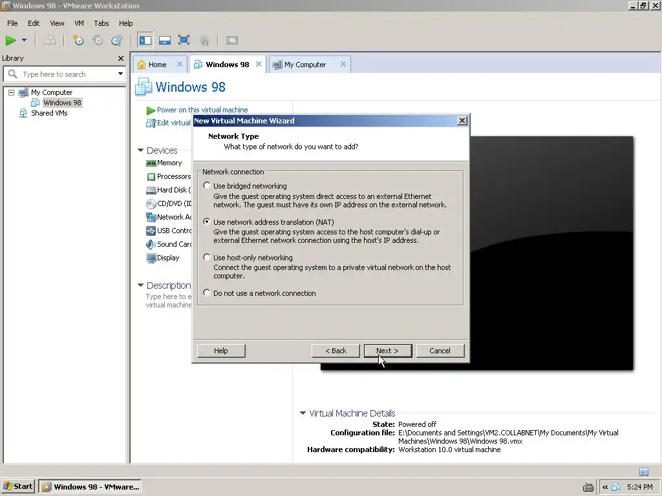Open the Help menu

[126, 23]
